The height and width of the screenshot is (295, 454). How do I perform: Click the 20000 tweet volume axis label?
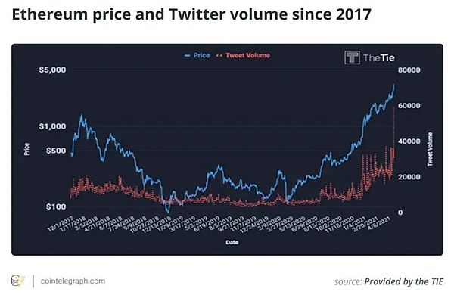[x=409, y=177]
